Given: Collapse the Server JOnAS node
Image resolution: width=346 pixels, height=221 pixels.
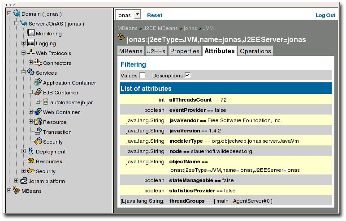Looking at the screenshot, I should point(16,23).
